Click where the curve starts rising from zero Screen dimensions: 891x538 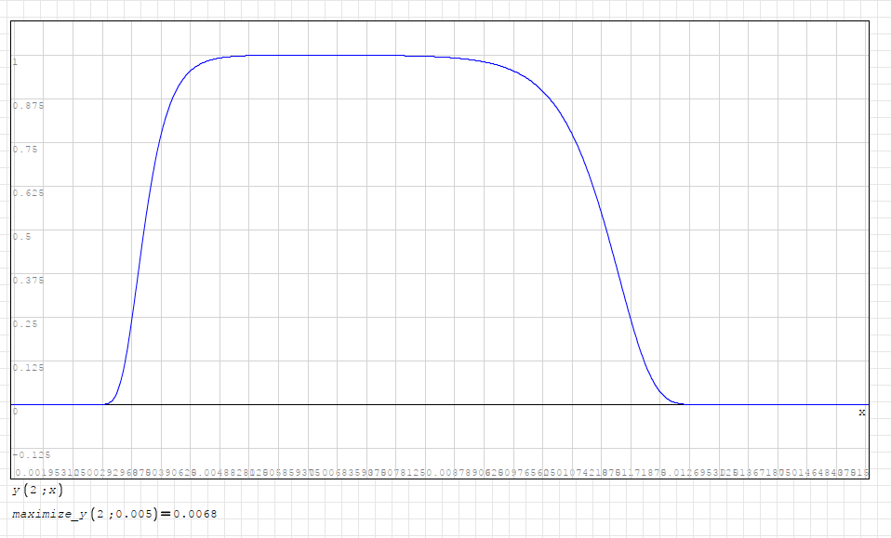108,402
